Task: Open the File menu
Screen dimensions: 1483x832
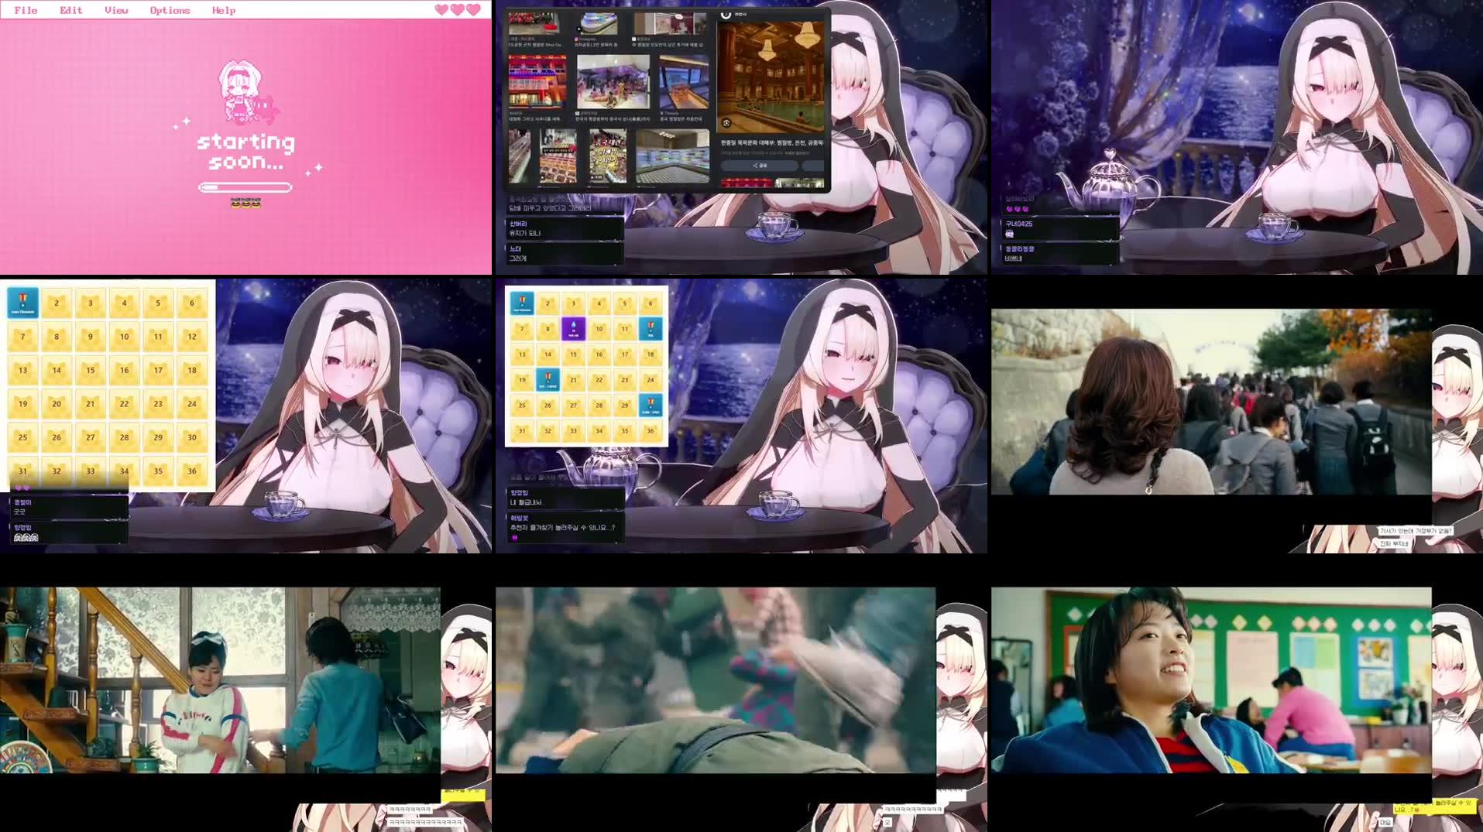Action: point(26,10)
